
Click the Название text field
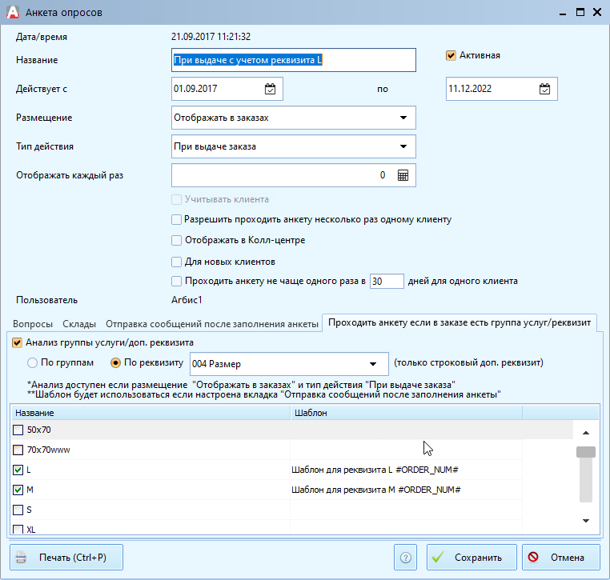[x=293, y=60]
